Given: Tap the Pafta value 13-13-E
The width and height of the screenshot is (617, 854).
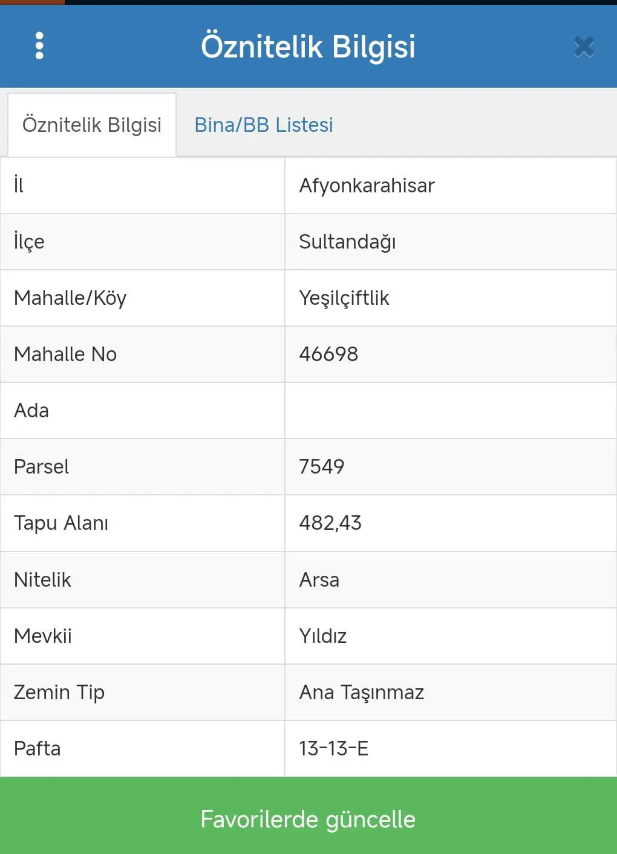Looking at the screenshot, I should [334, 749].
